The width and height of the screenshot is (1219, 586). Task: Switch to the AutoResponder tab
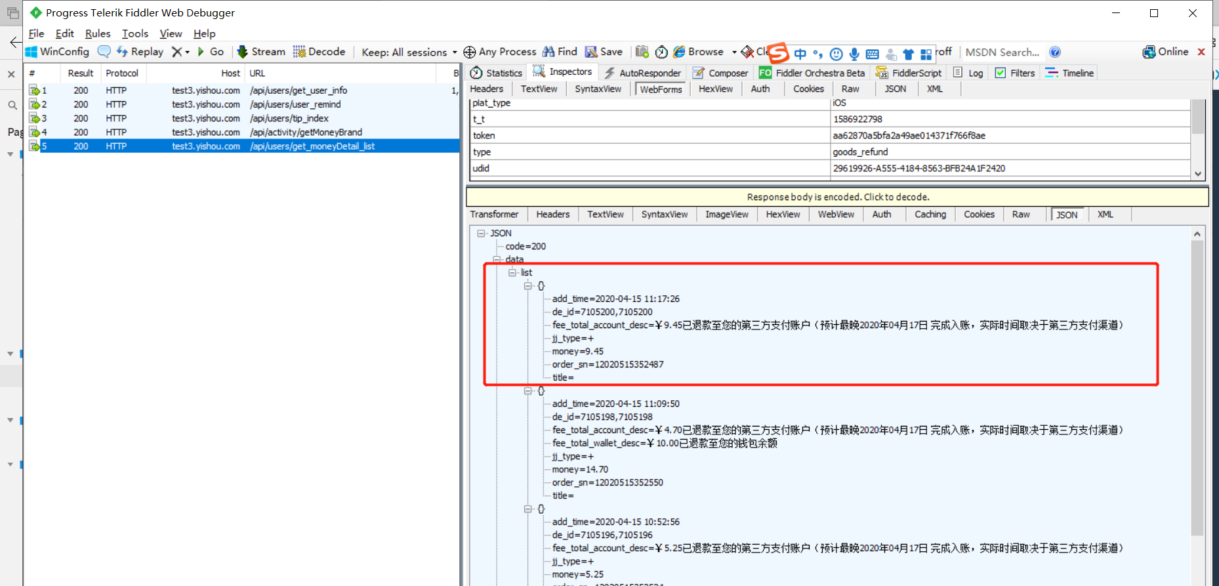tap(643, 73)
